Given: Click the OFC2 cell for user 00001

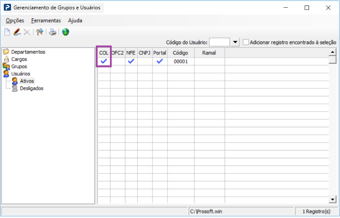Looking at the screenshot, I should [118, 61].
